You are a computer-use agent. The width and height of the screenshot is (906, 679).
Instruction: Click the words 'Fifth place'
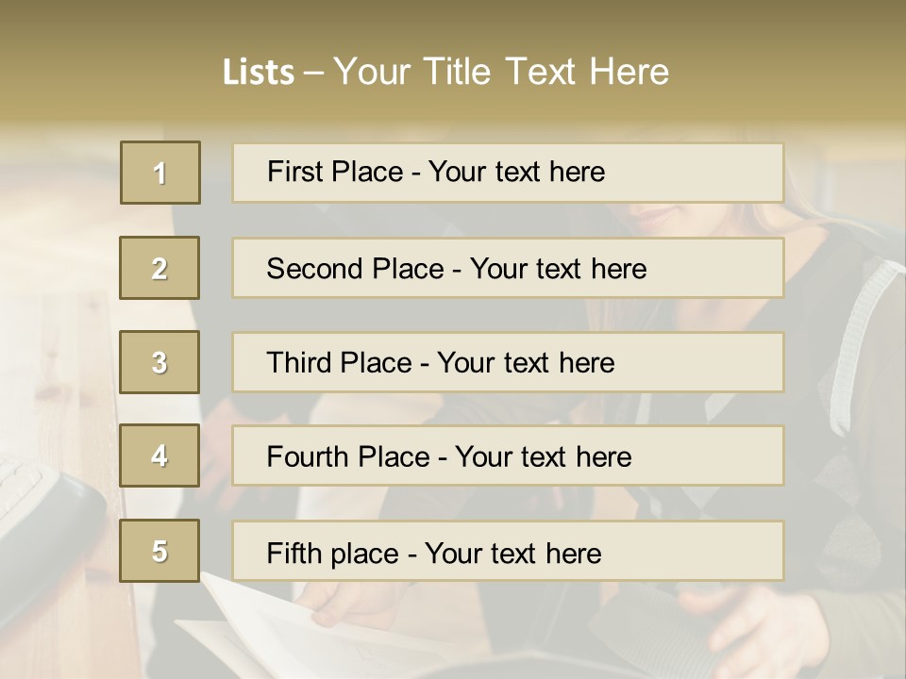coord(333,554)
